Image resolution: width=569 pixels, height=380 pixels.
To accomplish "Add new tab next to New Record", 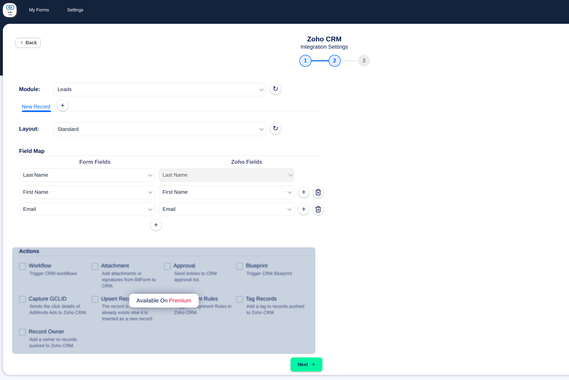I will (x=63, y=105).
